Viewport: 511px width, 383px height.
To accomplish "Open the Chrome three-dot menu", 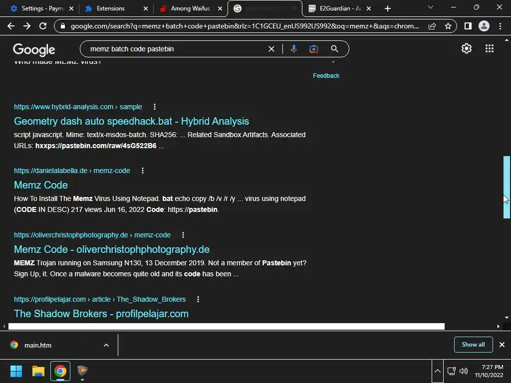I will point(500,26).
